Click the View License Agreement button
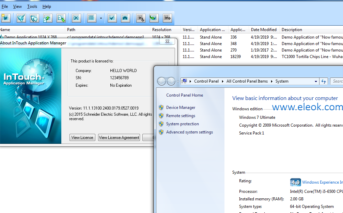 (x=119, y=138)
